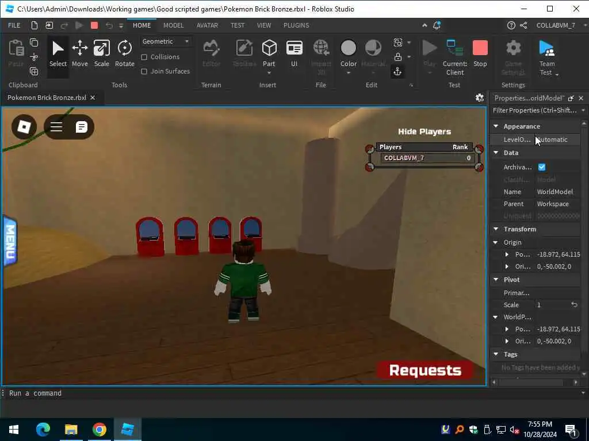Open the UI insert tool
Viewport: 589px width, 441px height.
[294, 53]
